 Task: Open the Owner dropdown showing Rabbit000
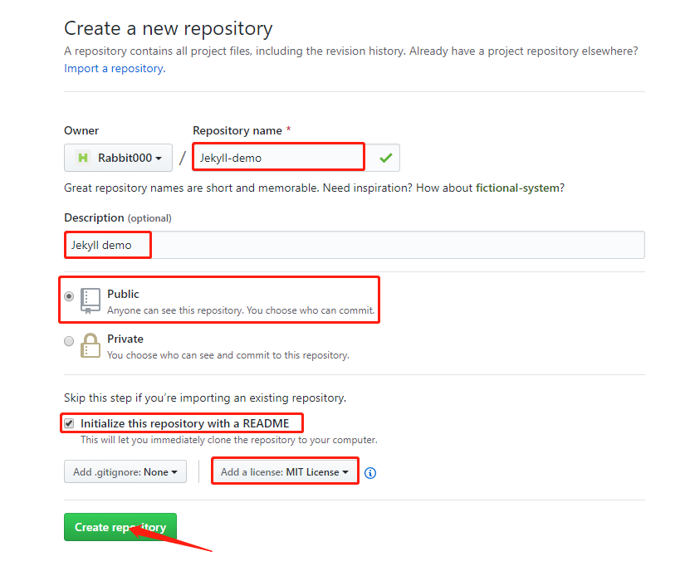point(118,157)
